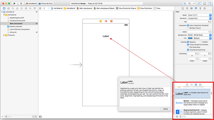
Task: Open the Tint Default dropdown
Action: pos(202,38)
